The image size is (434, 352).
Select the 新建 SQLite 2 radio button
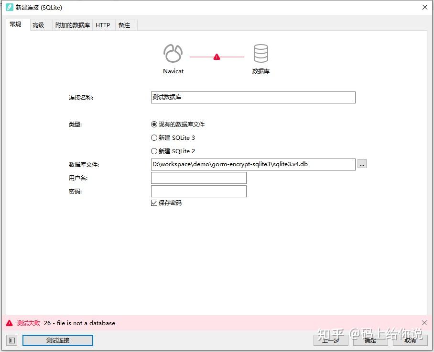click(154, 151)
